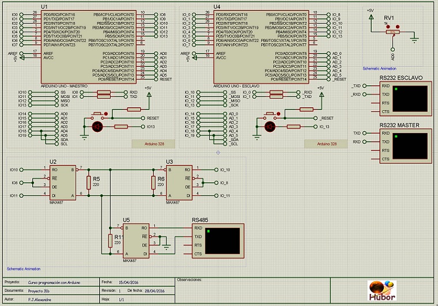Click the master push button switch body
Image resolution: width=438 pixels, height=306 pixels.
pyautogui.click(x=97, y=115)
